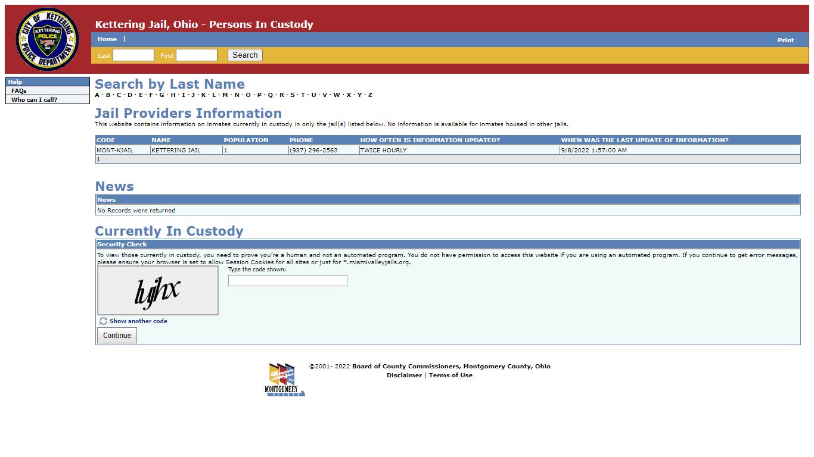Click the PHONE column header

click(x=301, y=140)
